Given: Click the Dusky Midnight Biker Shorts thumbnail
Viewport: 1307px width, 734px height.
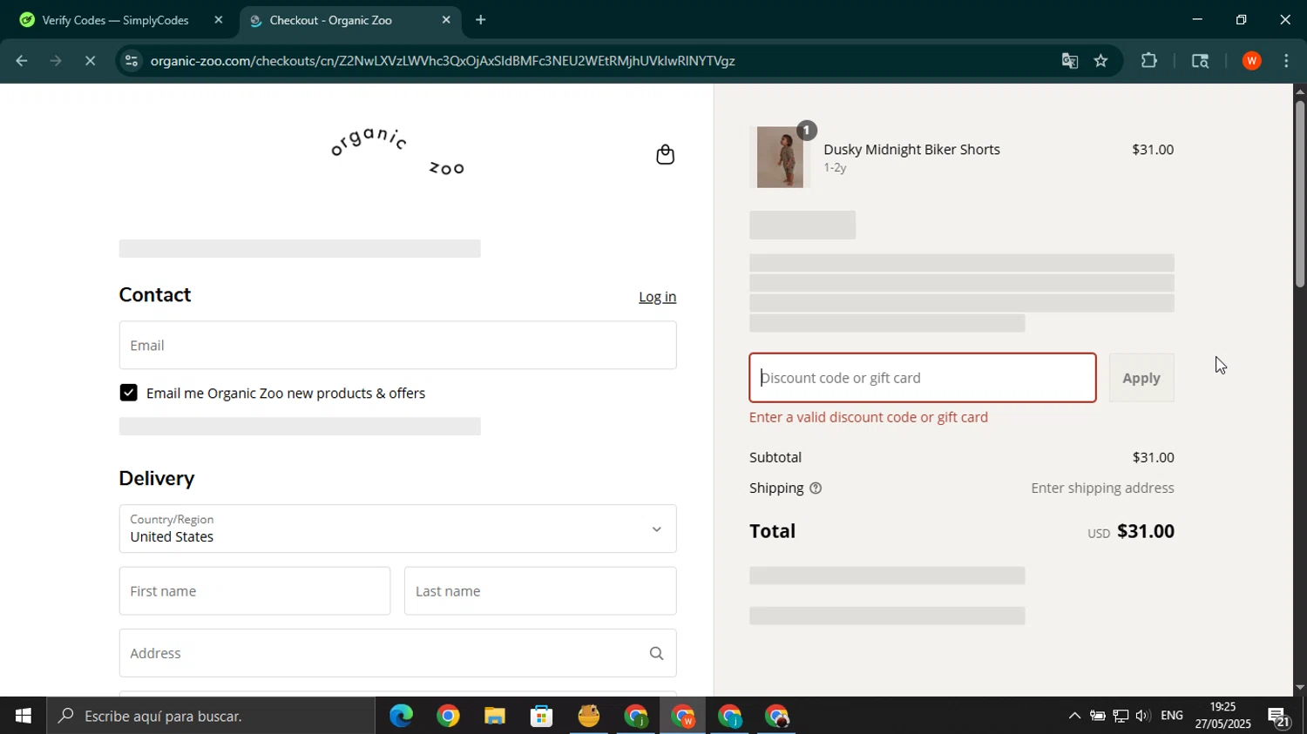Looking at the screenshot, I should click(780, 158).
